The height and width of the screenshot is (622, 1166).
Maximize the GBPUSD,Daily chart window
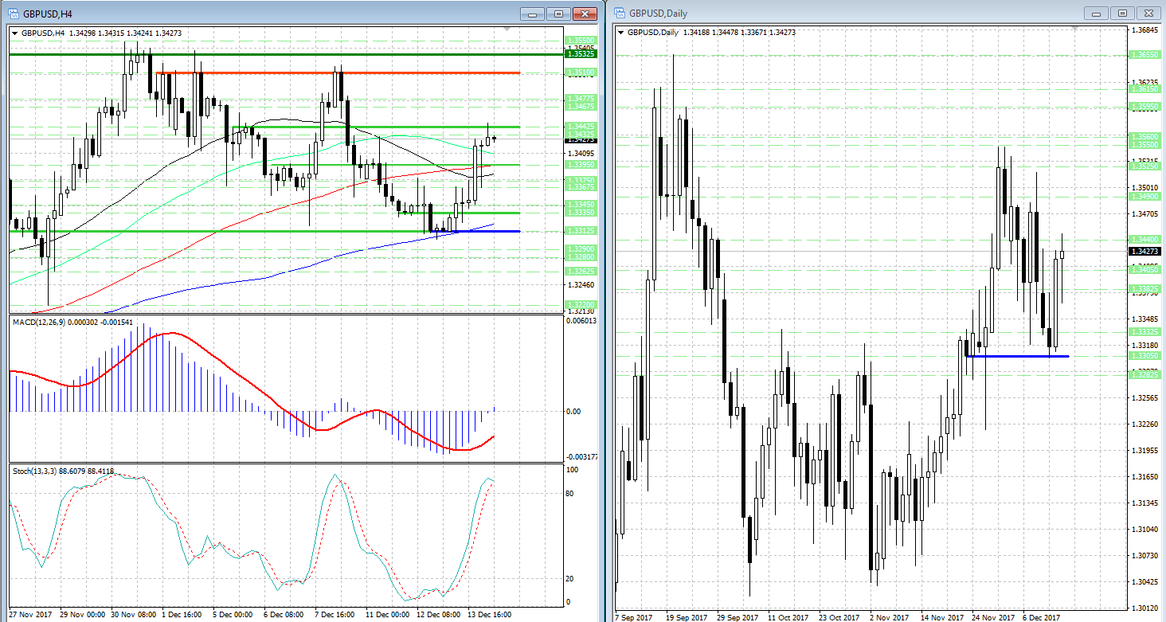click(1122, 14)
